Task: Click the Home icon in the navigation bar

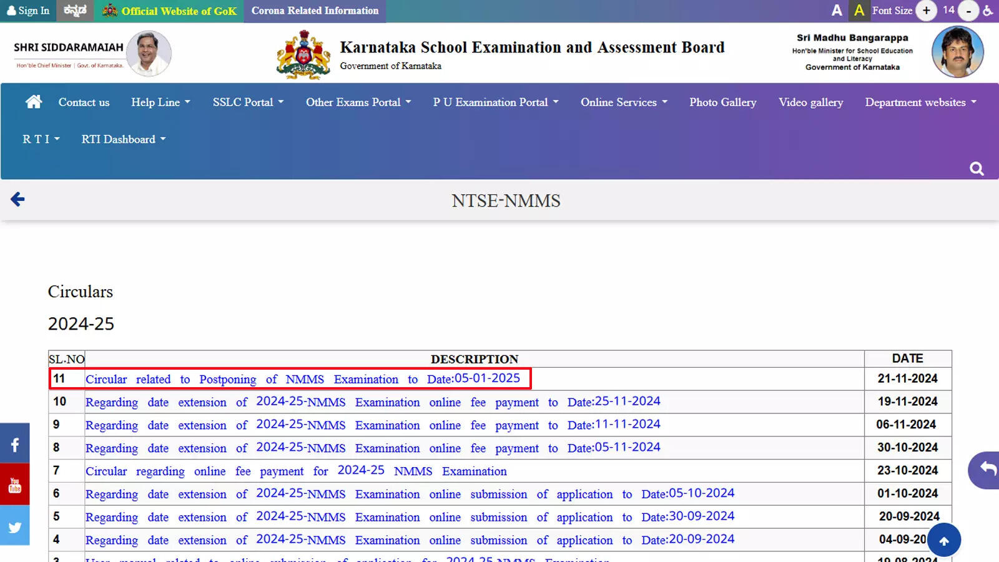Action: pos(33,101)
